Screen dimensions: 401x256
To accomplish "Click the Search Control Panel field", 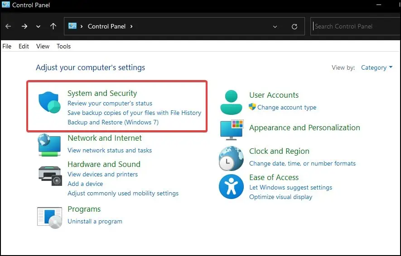I will [x=353, y=26].
